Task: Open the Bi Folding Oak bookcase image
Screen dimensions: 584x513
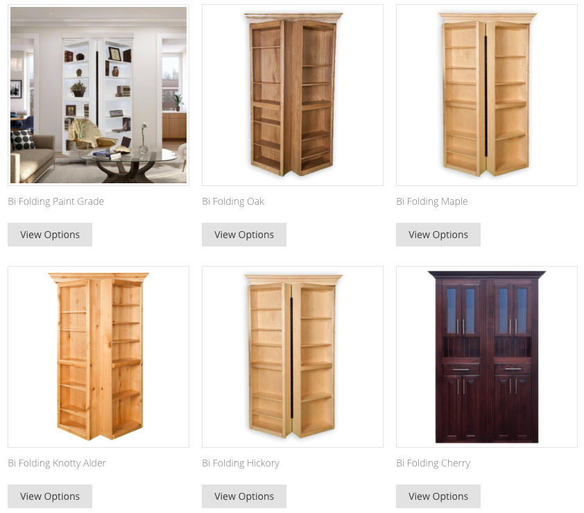Action: [x=293, y=95]
